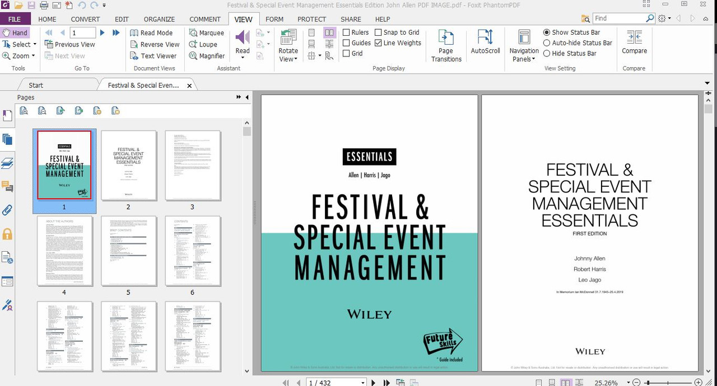The image size is (717, 386).
Task: Click the Rotate View icon
Action: point(288,37)
